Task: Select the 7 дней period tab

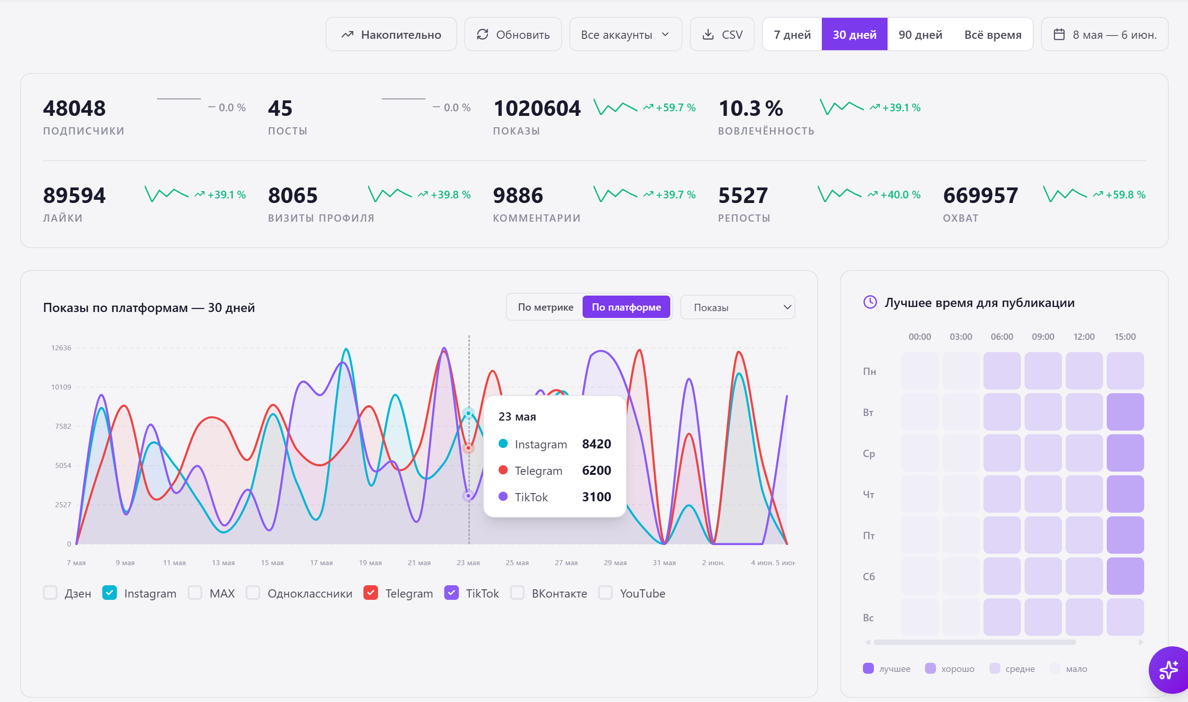Action: tap(792, 34)
